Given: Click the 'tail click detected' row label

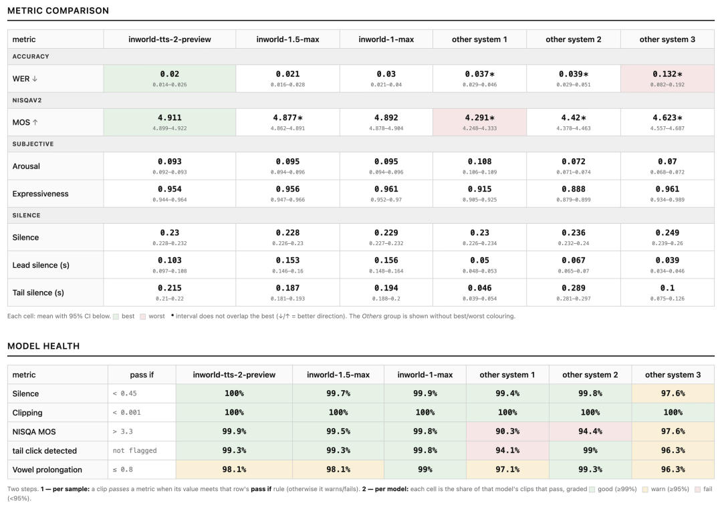Looking at the screenshot, I should click(x=45, y=451).
